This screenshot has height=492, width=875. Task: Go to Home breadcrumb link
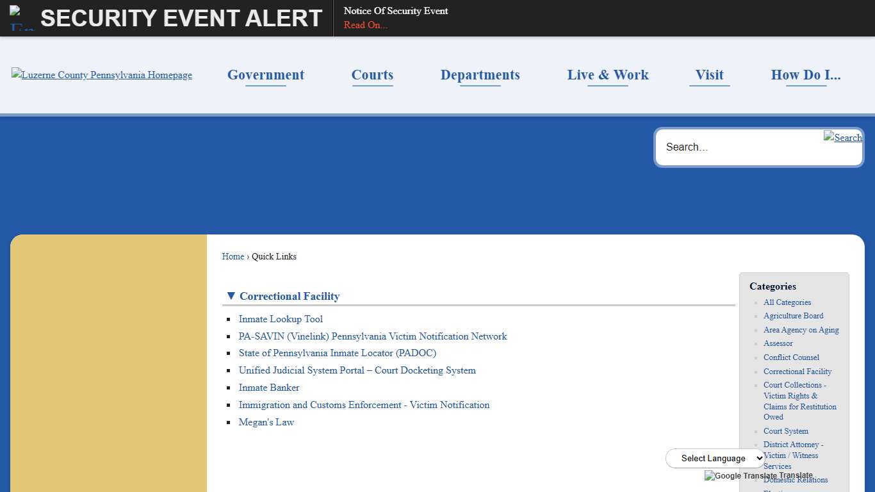tap(233, 256)
